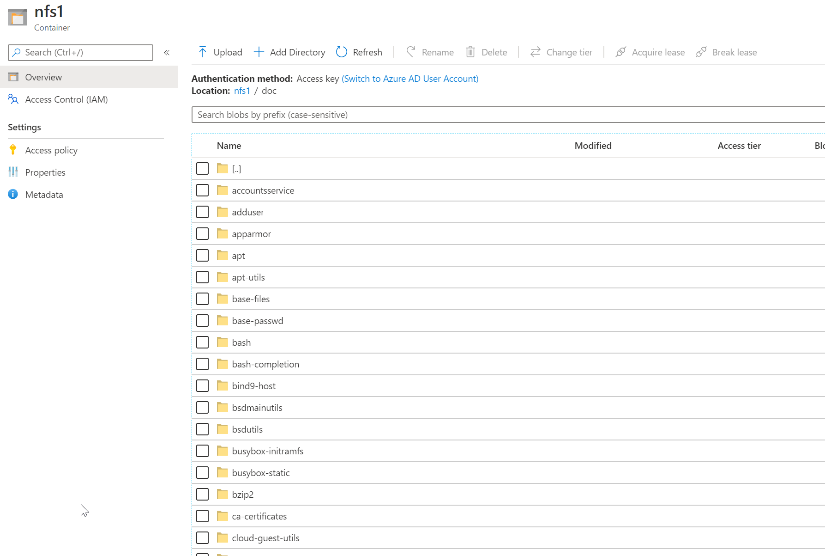Click the Delete trash can icon
Image resolution: width=825 pixels, height=556 pixels.
(x=470, y=52)
